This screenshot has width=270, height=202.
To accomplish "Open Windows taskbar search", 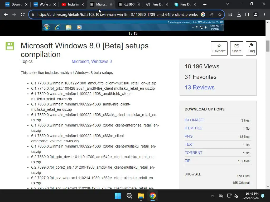I will point(129,196).
